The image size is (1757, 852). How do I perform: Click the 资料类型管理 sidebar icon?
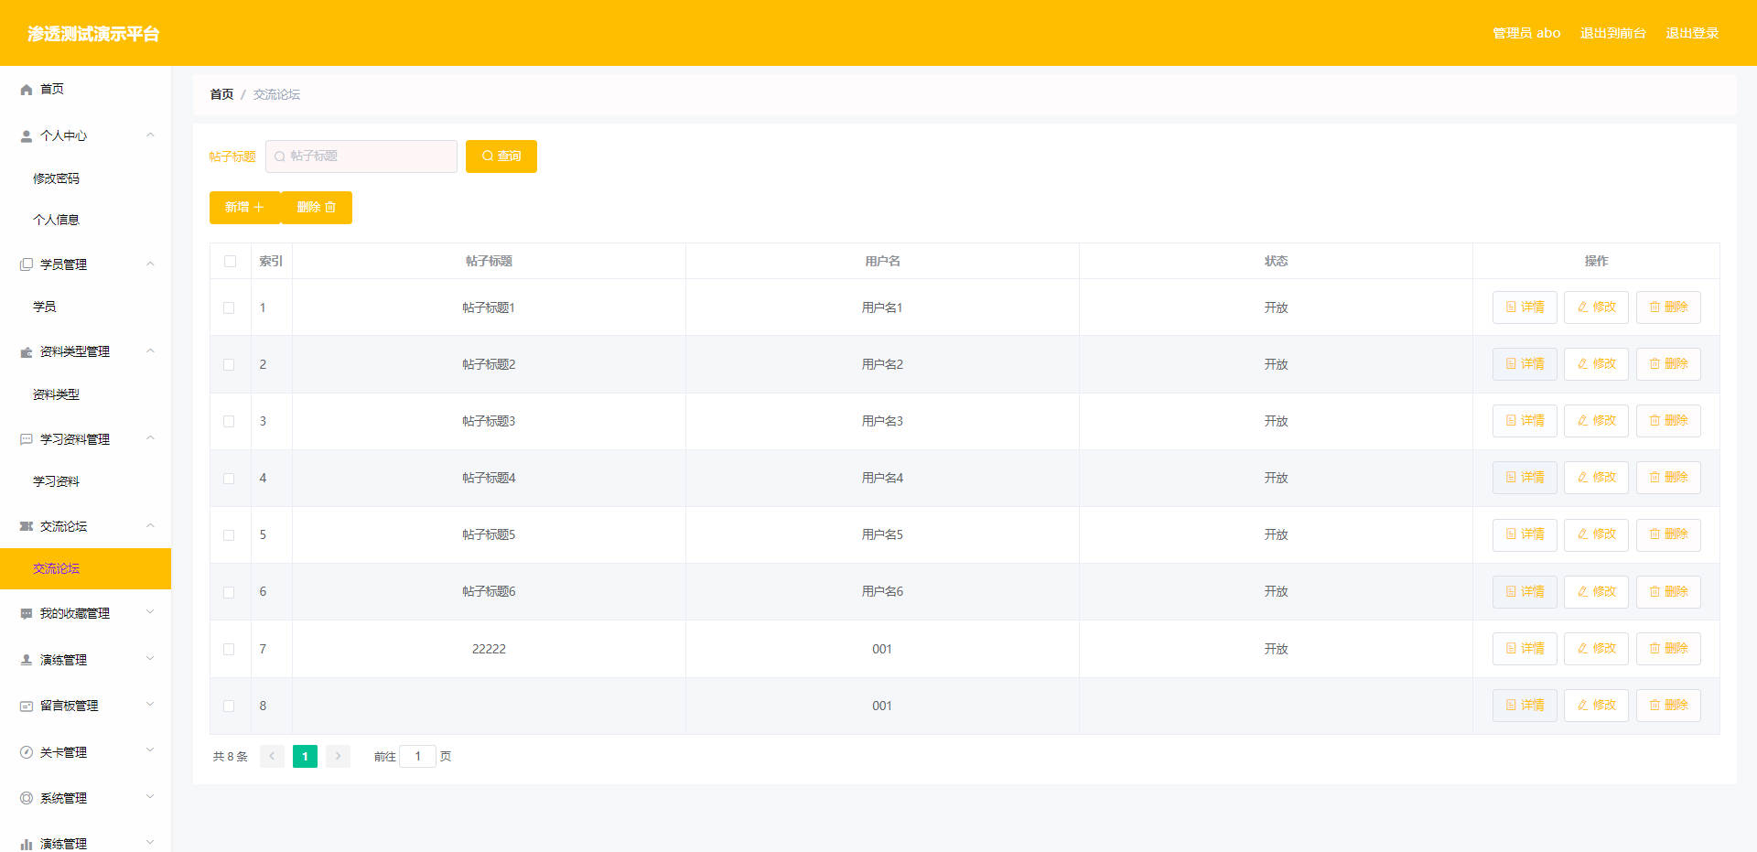coord(27,352)
